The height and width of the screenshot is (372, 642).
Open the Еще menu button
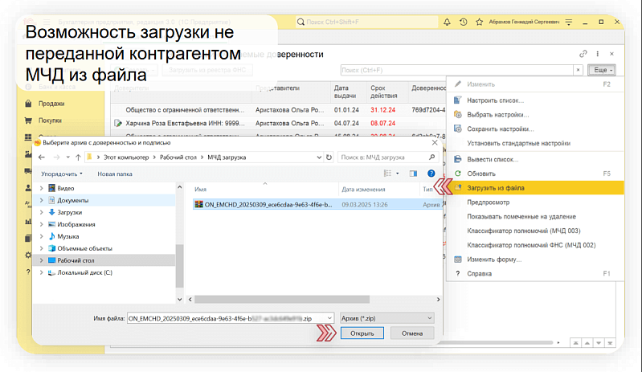click(602, 70)
